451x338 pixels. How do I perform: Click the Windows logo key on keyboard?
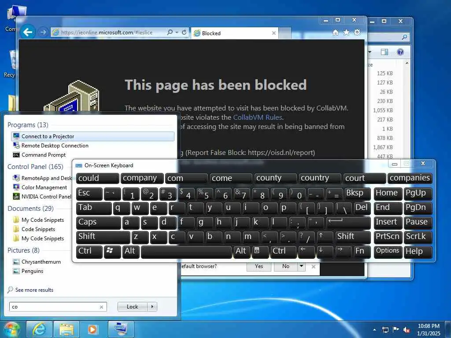tap(112, 251)
